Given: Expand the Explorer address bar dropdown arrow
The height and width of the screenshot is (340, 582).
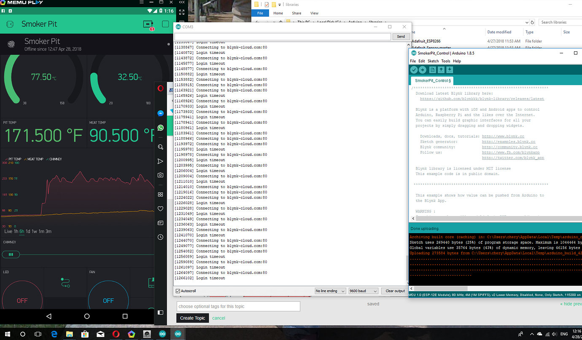Looking at the screenshot, I should (527, 22).
